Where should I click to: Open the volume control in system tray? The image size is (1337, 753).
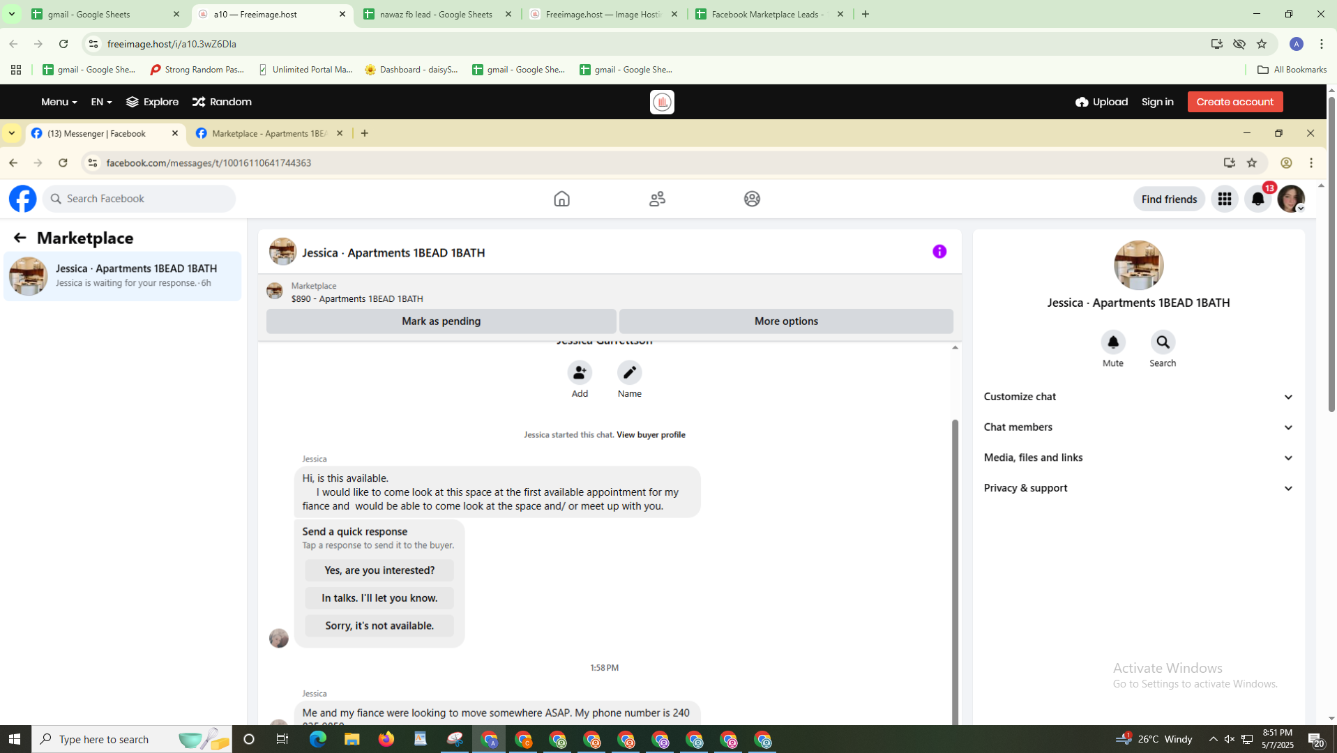tap(1230, 739)
